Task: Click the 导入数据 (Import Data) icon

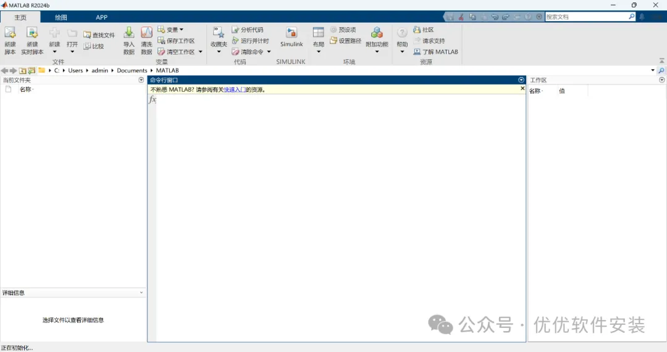Action: pyautogui.click(x=128, y=33)
